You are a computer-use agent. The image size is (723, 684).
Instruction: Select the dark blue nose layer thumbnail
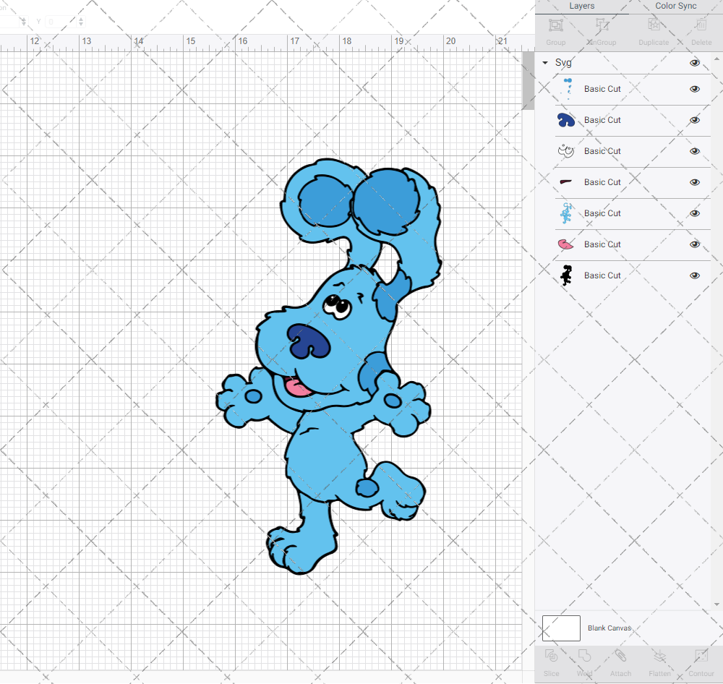pos(566,120)
